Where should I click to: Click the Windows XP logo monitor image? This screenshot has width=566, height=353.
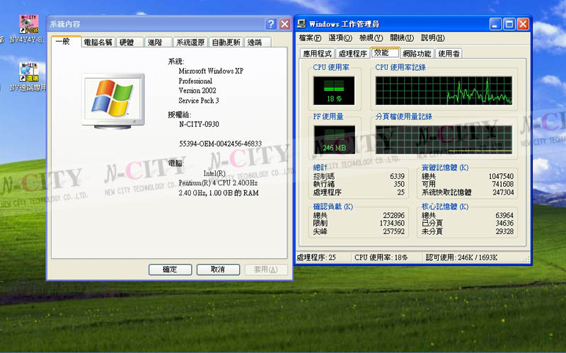tap(113, 101)
